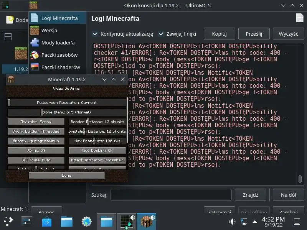Click the console window grass block title icon
The image size is (307, 230).
33,5
